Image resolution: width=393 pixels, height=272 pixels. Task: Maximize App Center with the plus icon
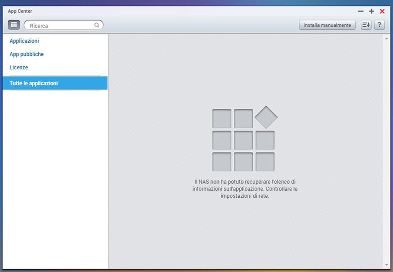pos(372,11)
